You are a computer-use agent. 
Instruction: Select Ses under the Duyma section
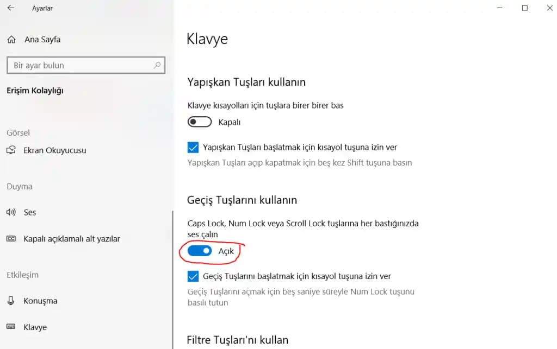pyautogui.click(x=30, y=212)
